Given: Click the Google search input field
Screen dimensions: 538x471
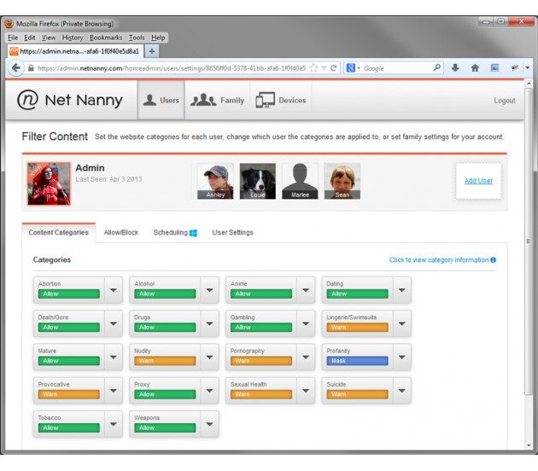Looking at the screenshot, I should tap(397, 68).
